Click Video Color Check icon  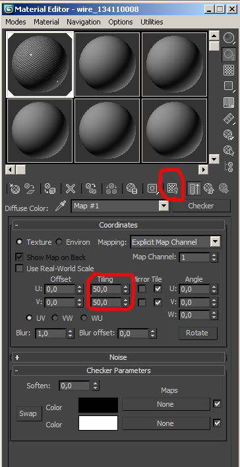tap(229, 103)
